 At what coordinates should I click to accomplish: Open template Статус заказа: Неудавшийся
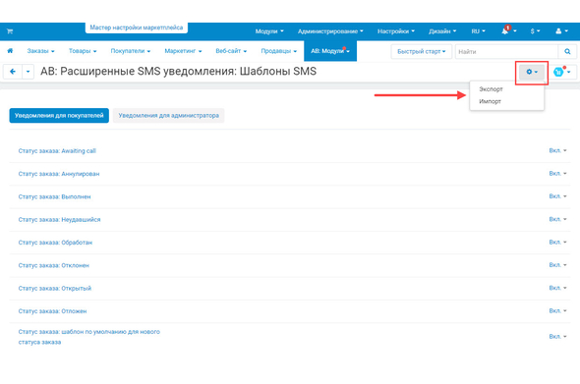click(59, 220)
